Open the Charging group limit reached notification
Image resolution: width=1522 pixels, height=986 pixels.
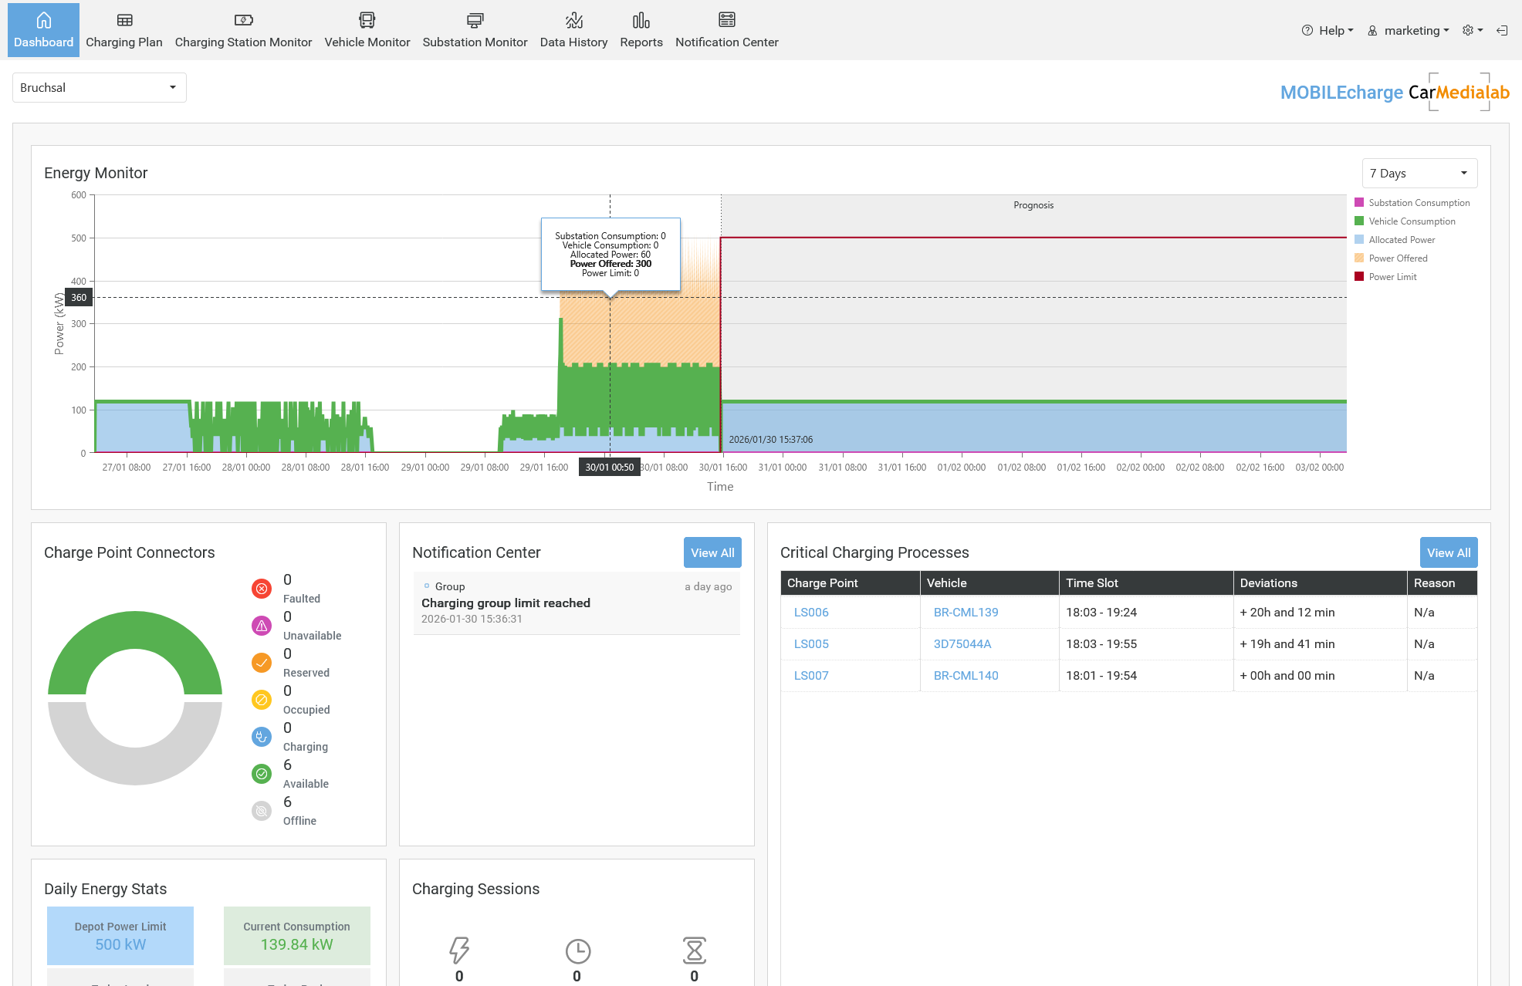pyautogui.click(x=506, y=603)
